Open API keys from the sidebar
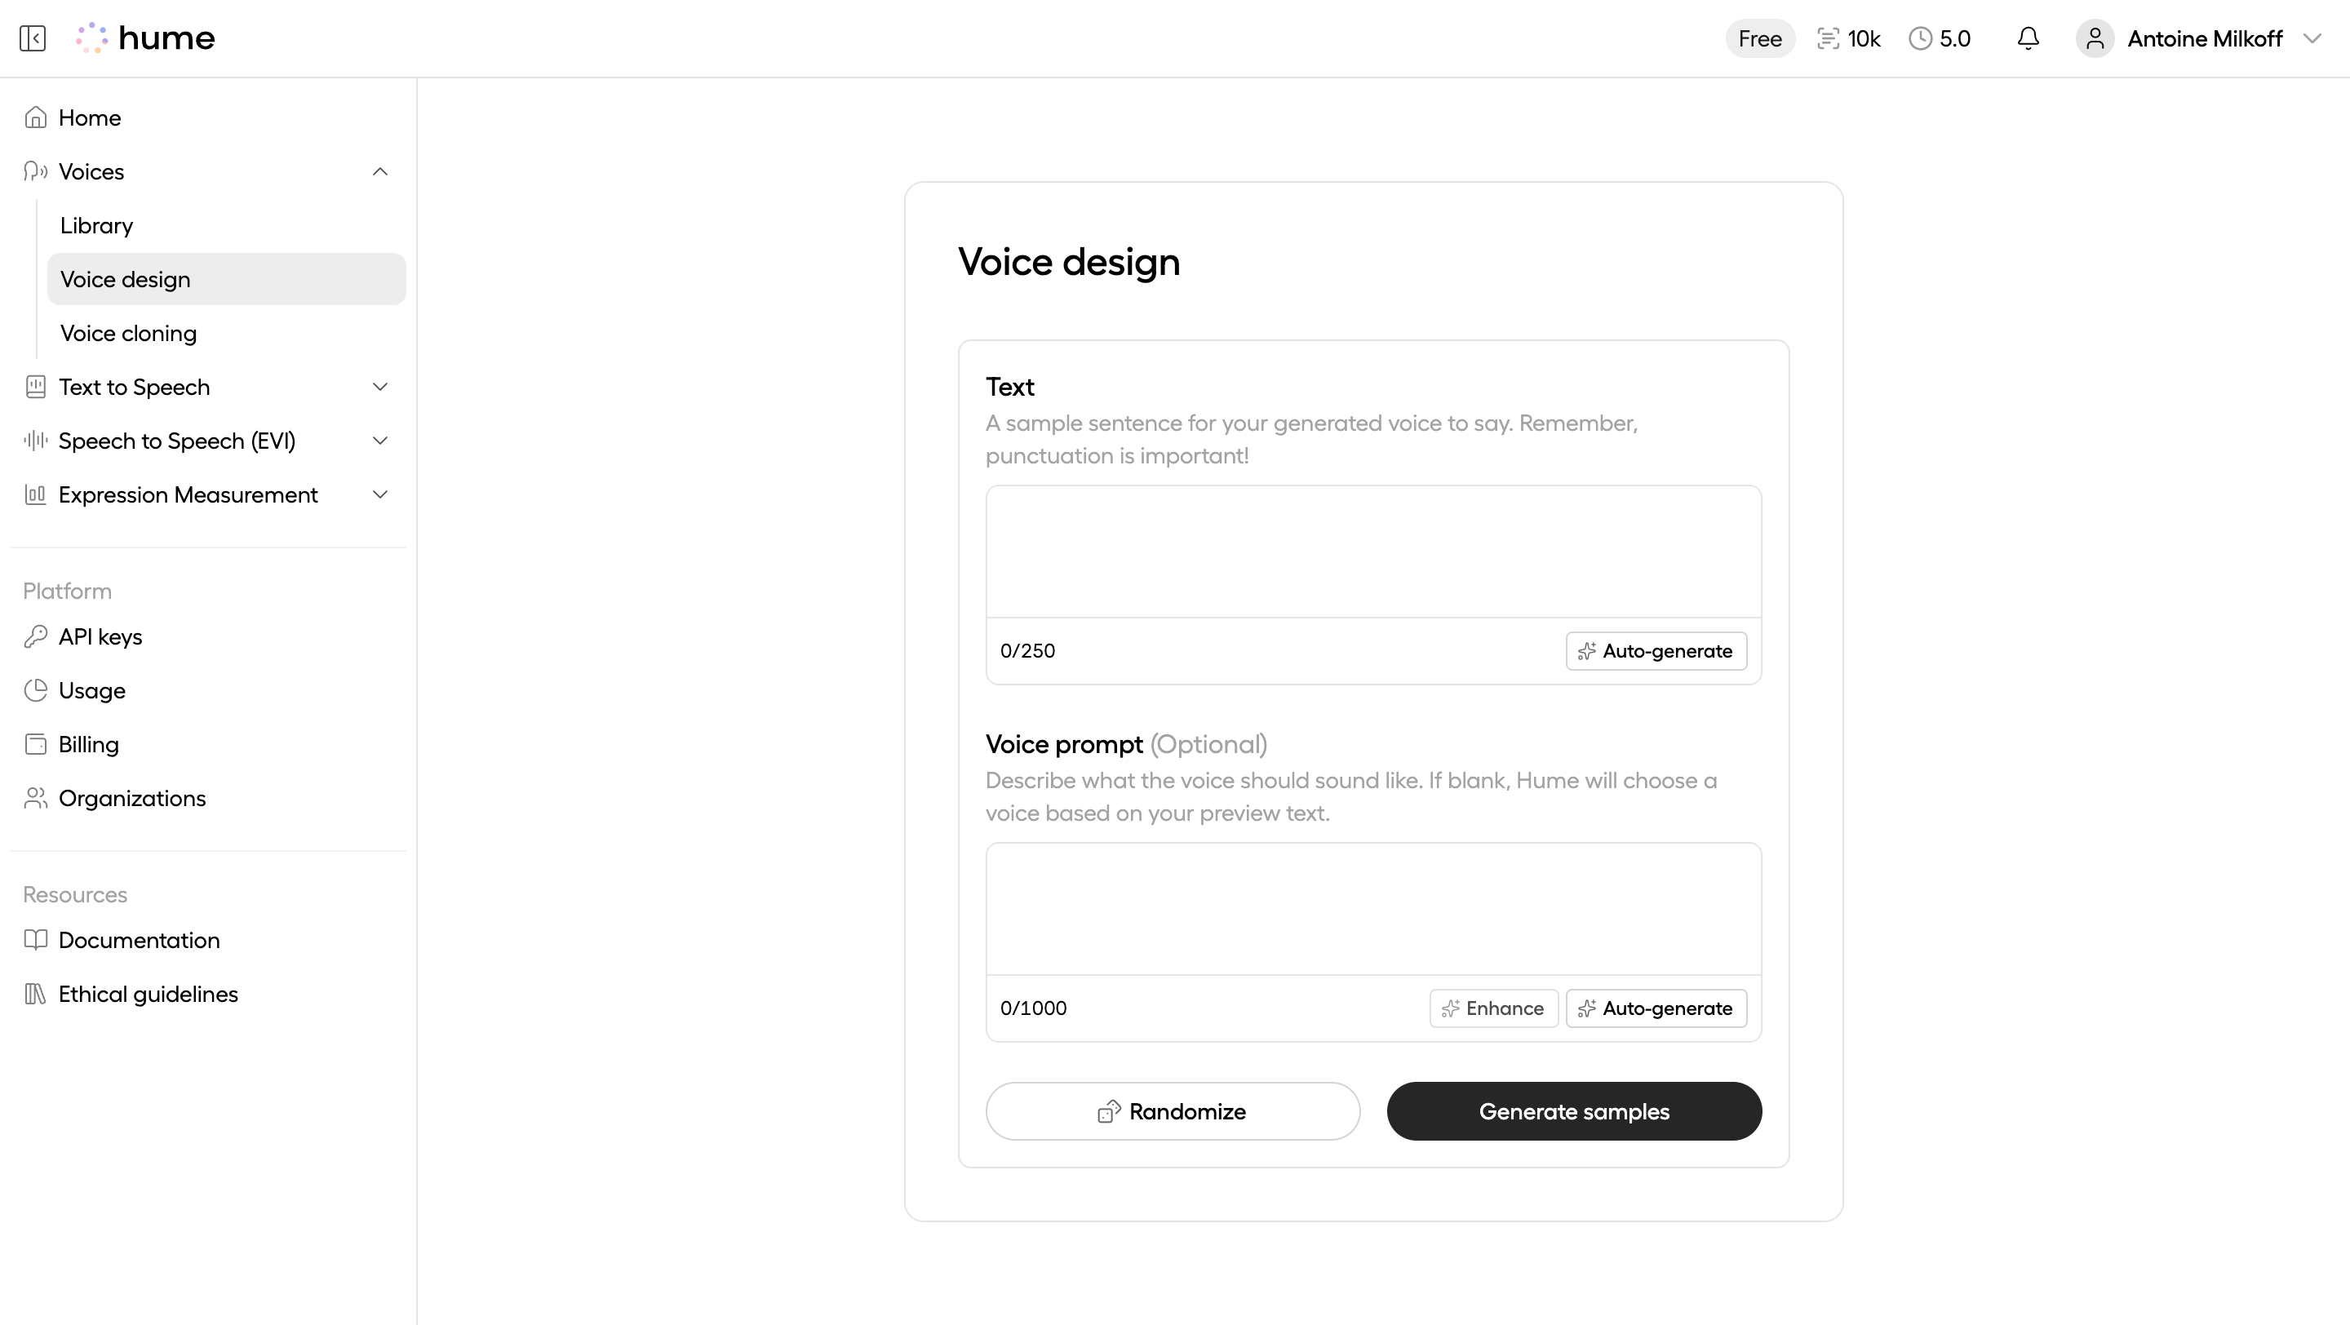 [x=100, y=636]
